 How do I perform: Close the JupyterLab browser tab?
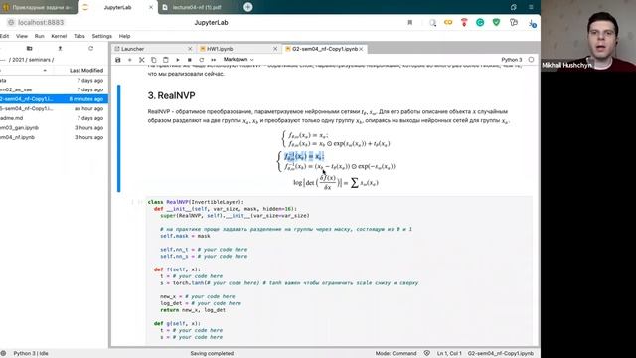tap(151, 7)
